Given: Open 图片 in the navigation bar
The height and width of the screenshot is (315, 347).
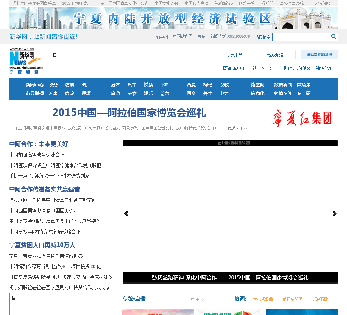Looking at the screenshot, I should click(86, 85).
